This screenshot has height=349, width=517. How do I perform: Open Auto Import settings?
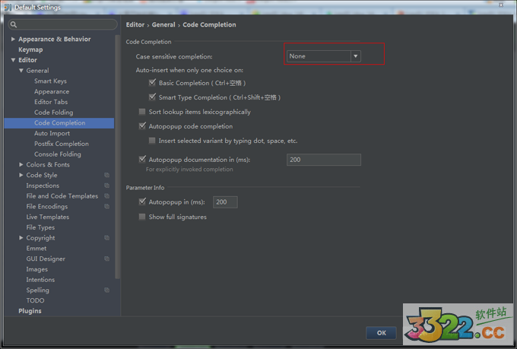[x=52, y=133]
